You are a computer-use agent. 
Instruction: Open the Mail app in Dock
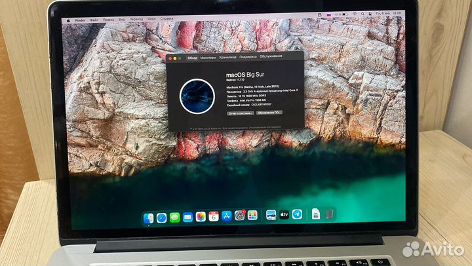click(x=187, y=217)
